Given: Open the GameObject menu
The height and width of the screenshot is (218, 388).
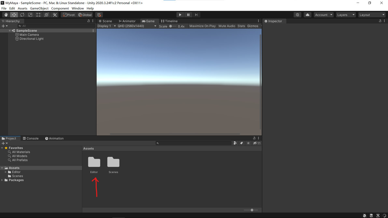Looking at the screenshot, I should pos(39,8).
